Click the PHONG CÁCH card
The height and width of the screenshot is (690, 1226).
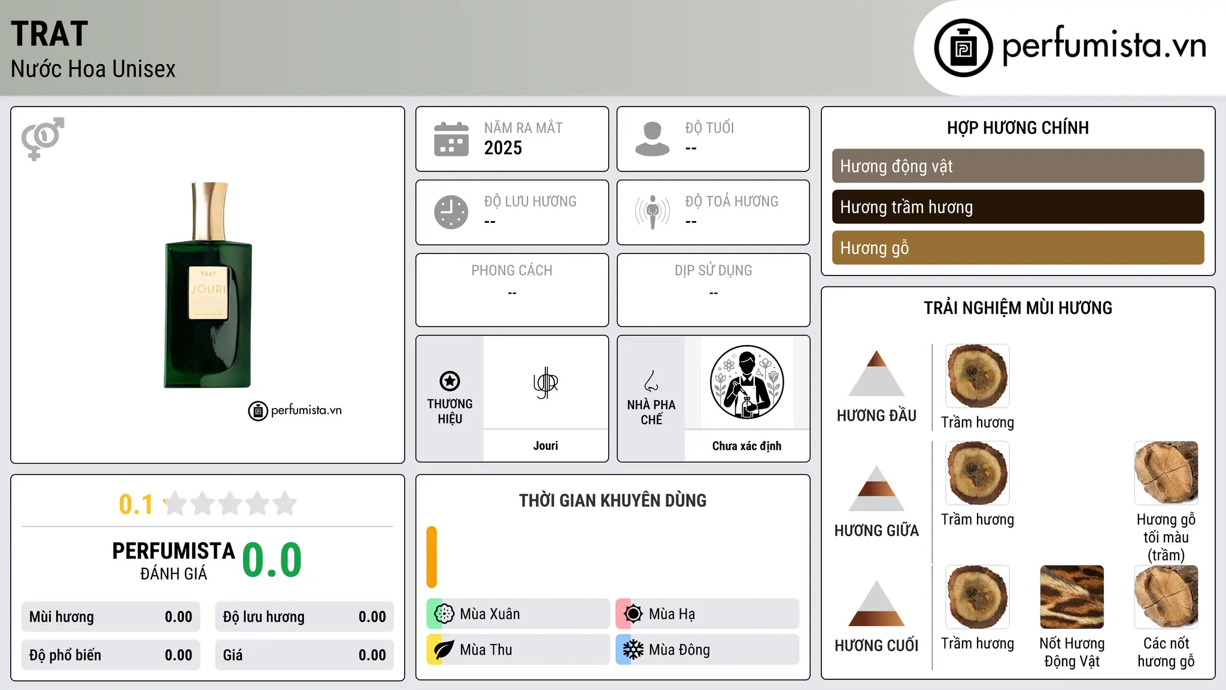pos(512,290)
